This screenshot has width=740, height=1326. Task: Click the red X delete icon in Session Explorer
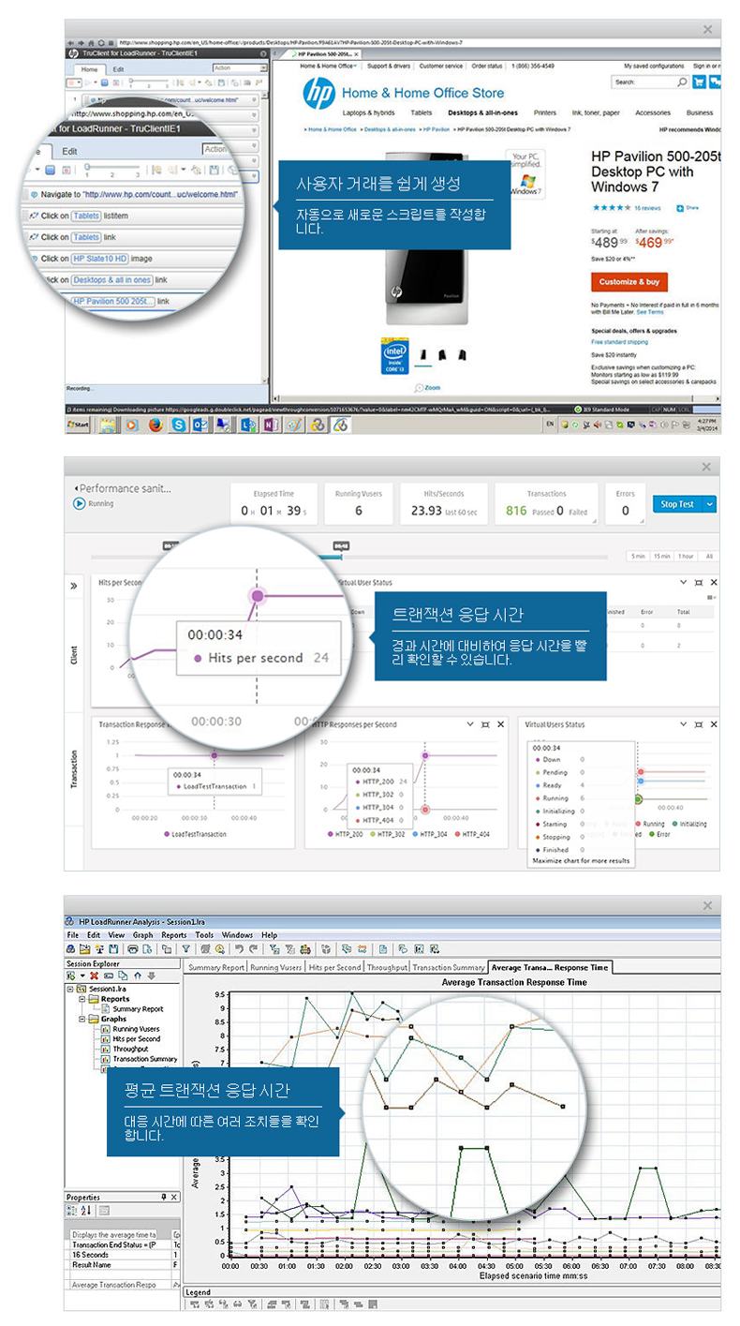click(x=94, y=976)
